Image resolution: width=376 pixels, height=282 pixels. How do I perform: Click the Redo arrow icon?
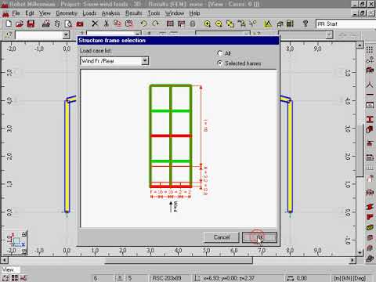(155, 23)
